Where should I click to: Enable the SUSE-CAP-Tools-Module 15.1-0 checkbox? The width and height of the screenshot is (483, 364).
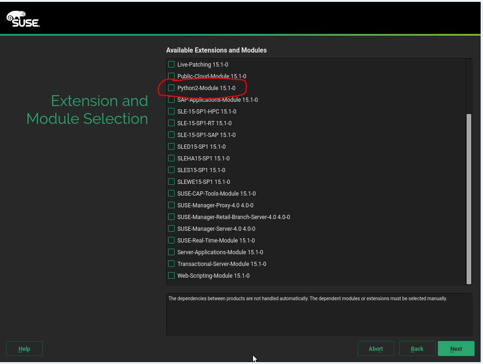pos(171,193)
